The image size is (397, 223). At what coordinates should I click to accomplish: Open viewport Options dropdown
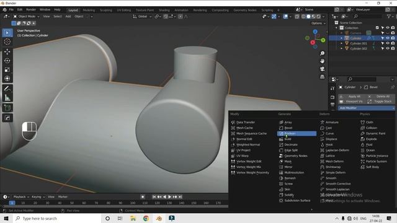(318, 24)
